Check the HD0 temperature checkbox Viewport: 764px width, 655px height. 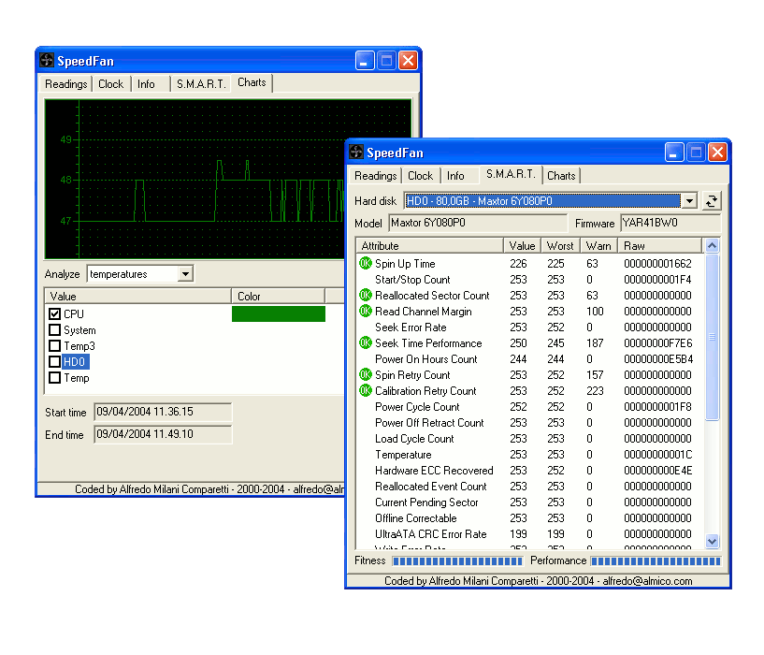54,362
